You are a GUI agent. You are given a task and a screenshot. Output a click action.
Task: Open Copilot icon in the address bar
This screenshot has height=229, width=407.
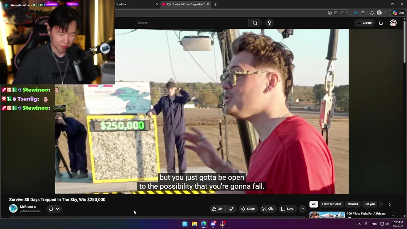coord(330,13)
